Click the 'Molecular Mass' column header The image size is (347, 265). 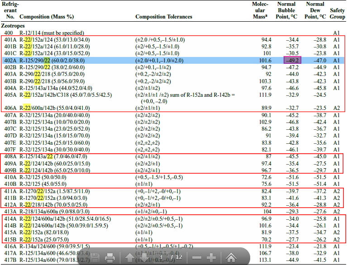[260, 10]
